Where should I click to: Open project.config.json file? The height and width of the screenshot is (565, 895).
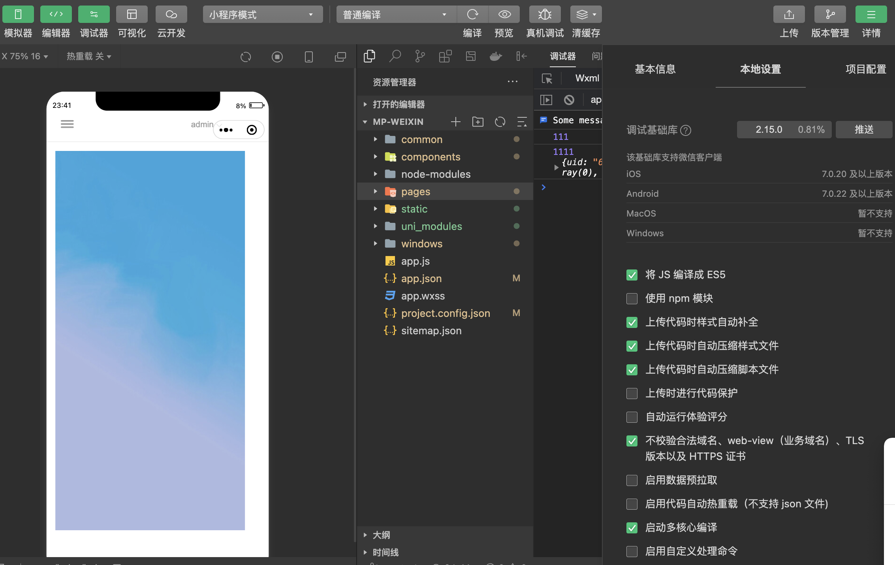(x=445, y=313)
